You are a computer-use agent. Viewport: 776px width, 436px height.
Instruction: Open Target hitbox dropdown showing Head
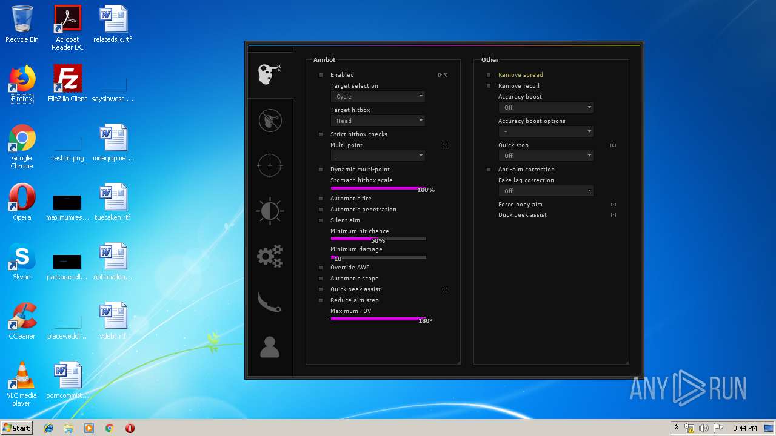(x=378, y=121)
